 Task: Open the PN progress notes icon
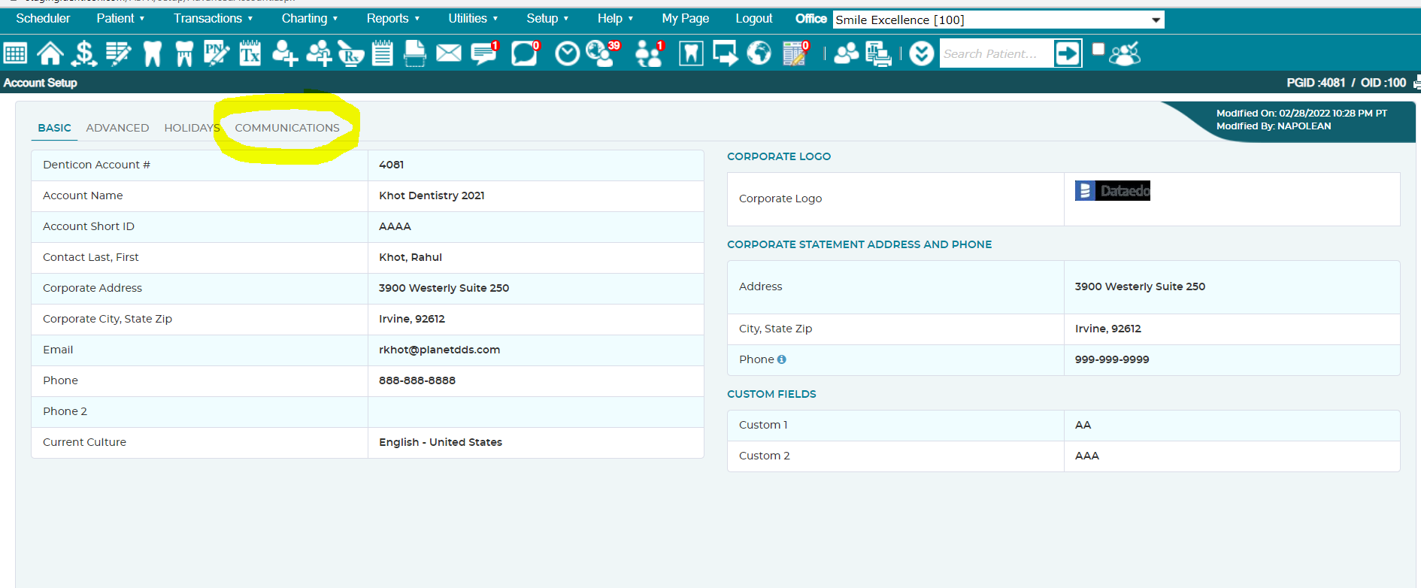click(217, 53)
